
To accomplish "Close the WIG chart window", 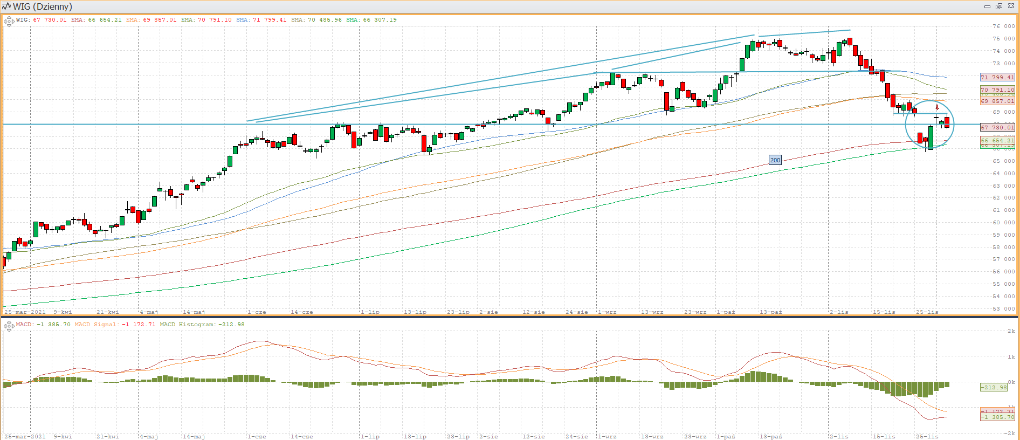I will [1011, 6].
